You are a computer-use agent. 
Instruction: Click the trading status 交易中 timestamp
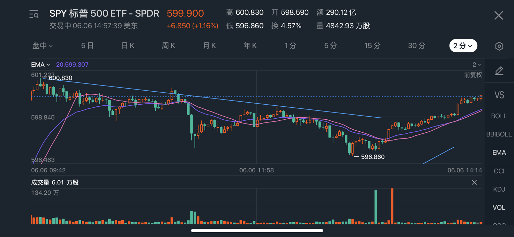pyautogui.click(x=94, y=26)
